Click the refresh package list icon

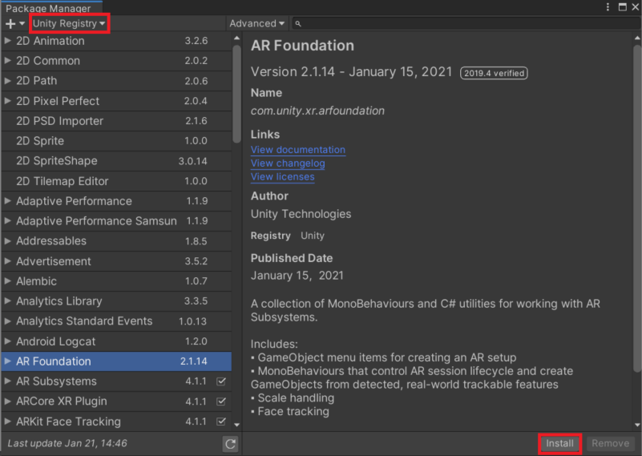(x=231, y=443)
